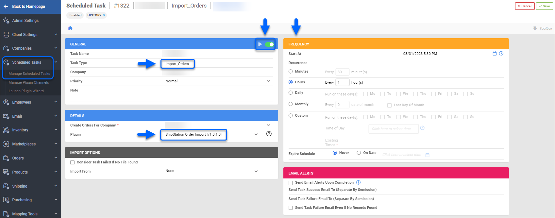Image resolution: width=555 pixels, height=218 pixels.
Task: Click the Plugin help question mark icon
Action: tap(269, 134)
